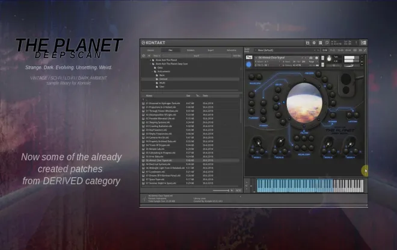Select rack page 17-32
This screenshot has height=250, width=397.
331,50
